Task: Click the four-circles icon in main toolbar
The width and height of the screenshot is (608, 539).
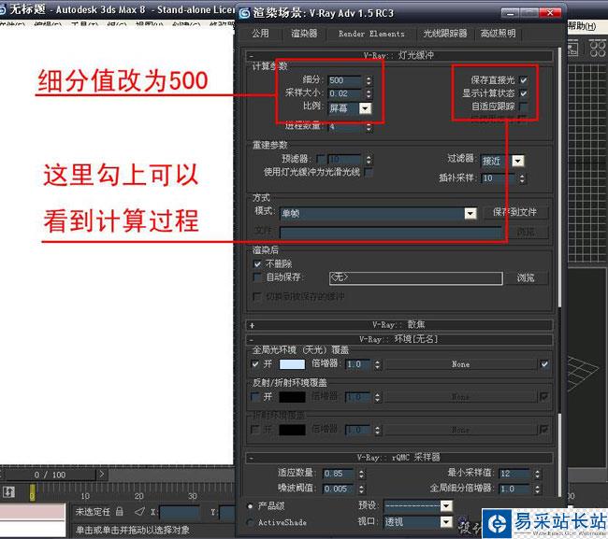Action: (x=598, y=49)
